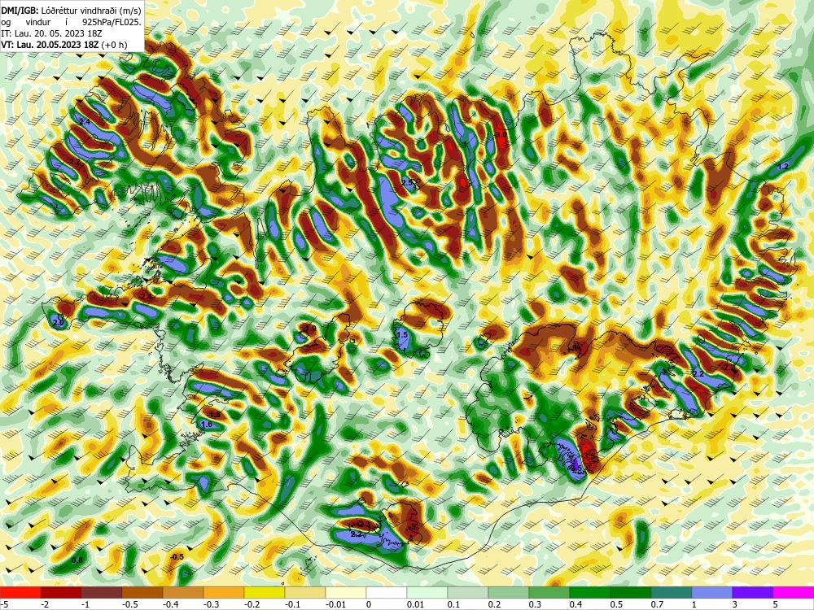Select the dark red legend swatch above -2
The image size is (814, 610).
tap(61, 592)
